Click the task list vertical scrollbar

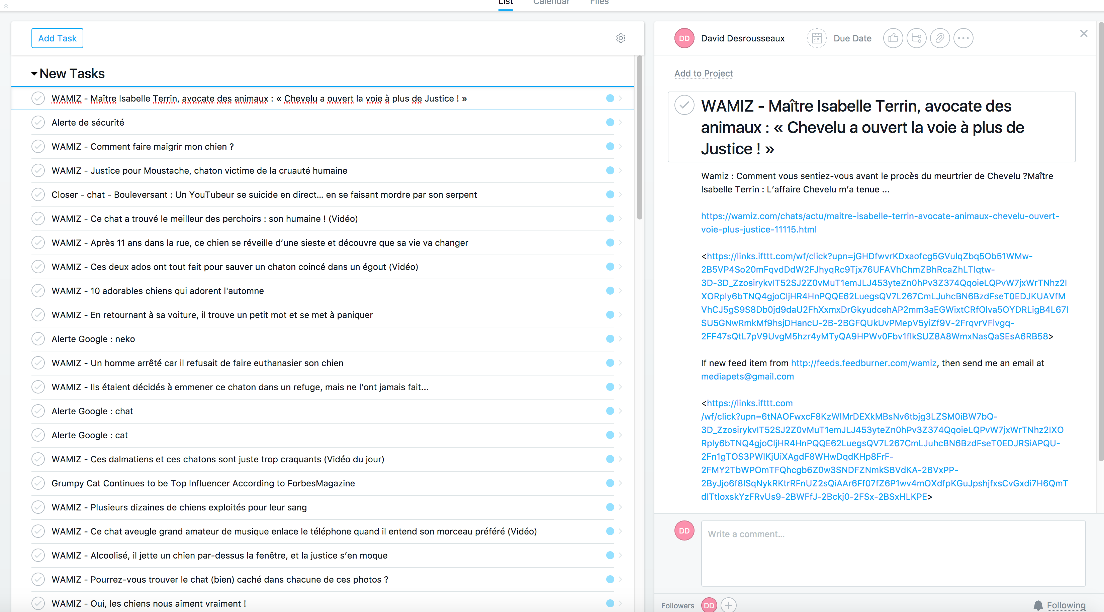coord(639,137)
